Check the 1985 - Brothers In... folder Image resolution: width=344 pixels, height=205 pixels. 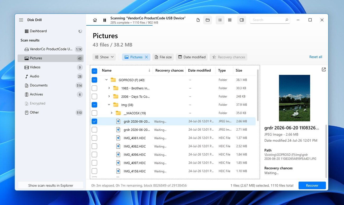94,88
